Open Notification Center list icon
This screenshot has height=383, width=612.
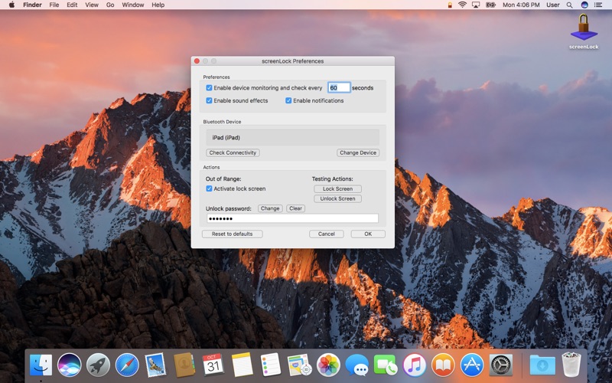tap(598, 5)
